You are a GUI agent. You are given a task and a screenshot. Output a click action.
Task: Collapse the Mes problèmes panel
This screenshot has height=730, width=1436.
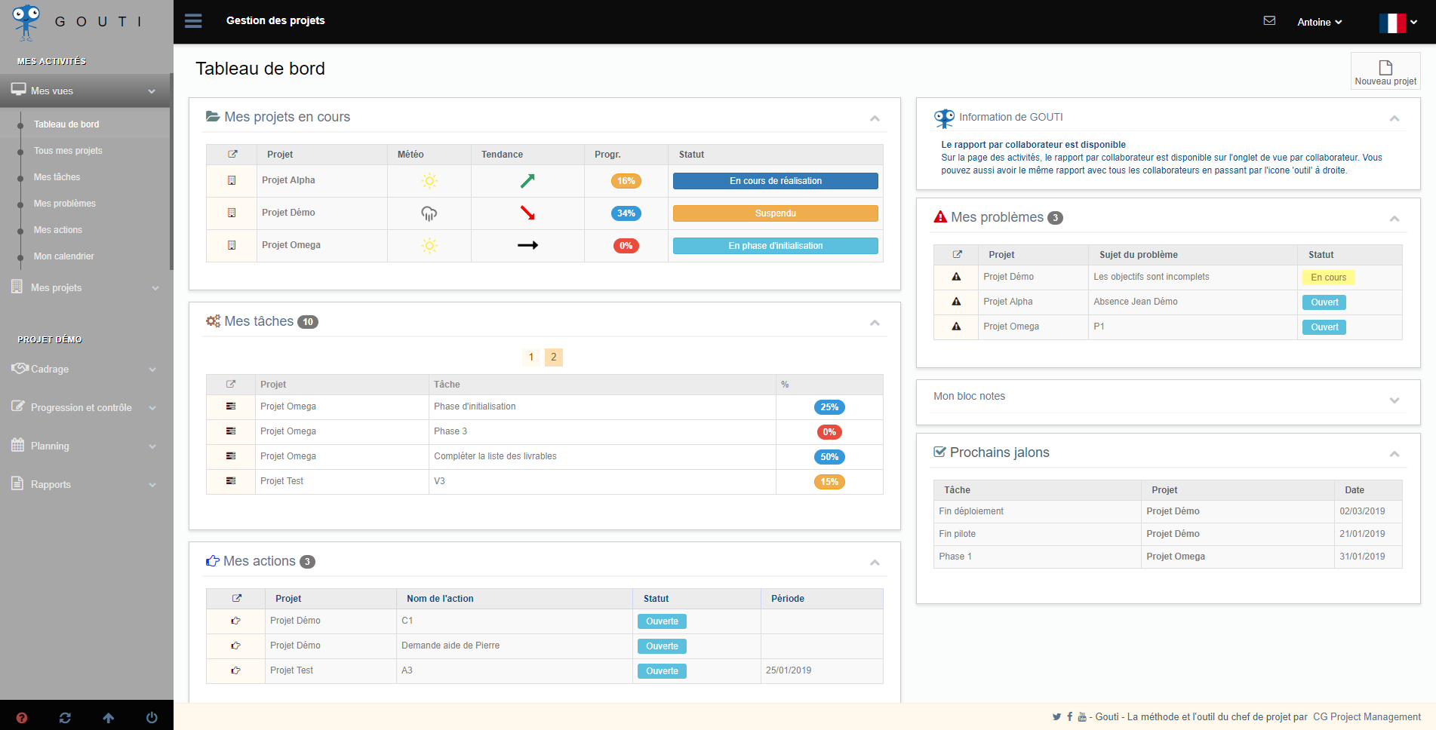click(1394, 219)
